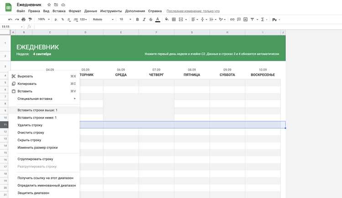Viewport: 342px width, 198px height.
Task: Click the cell name box 11:11
Action: 12,27
